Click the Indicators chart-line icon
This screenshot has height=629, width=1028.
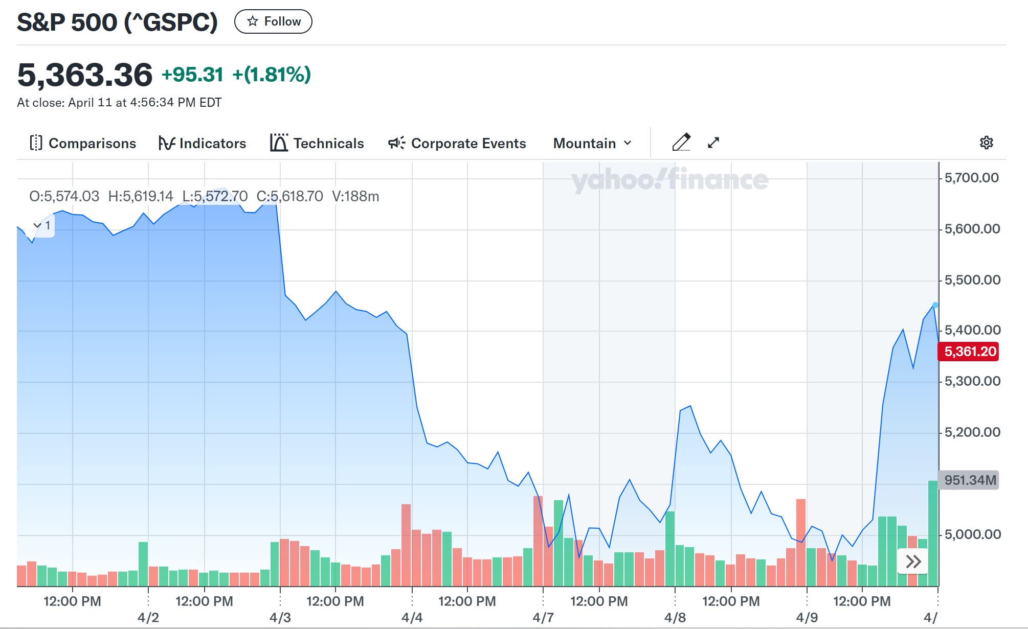(x=167, y=143)
